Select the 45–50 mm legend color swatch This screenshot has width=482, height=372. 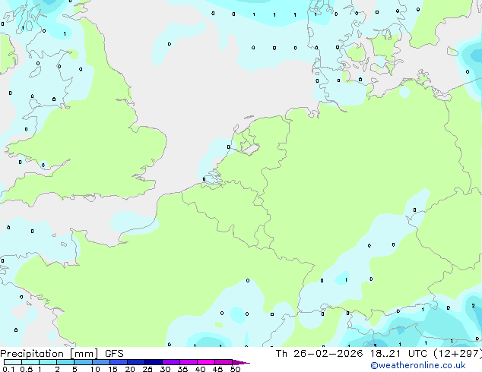pos(224,362)
